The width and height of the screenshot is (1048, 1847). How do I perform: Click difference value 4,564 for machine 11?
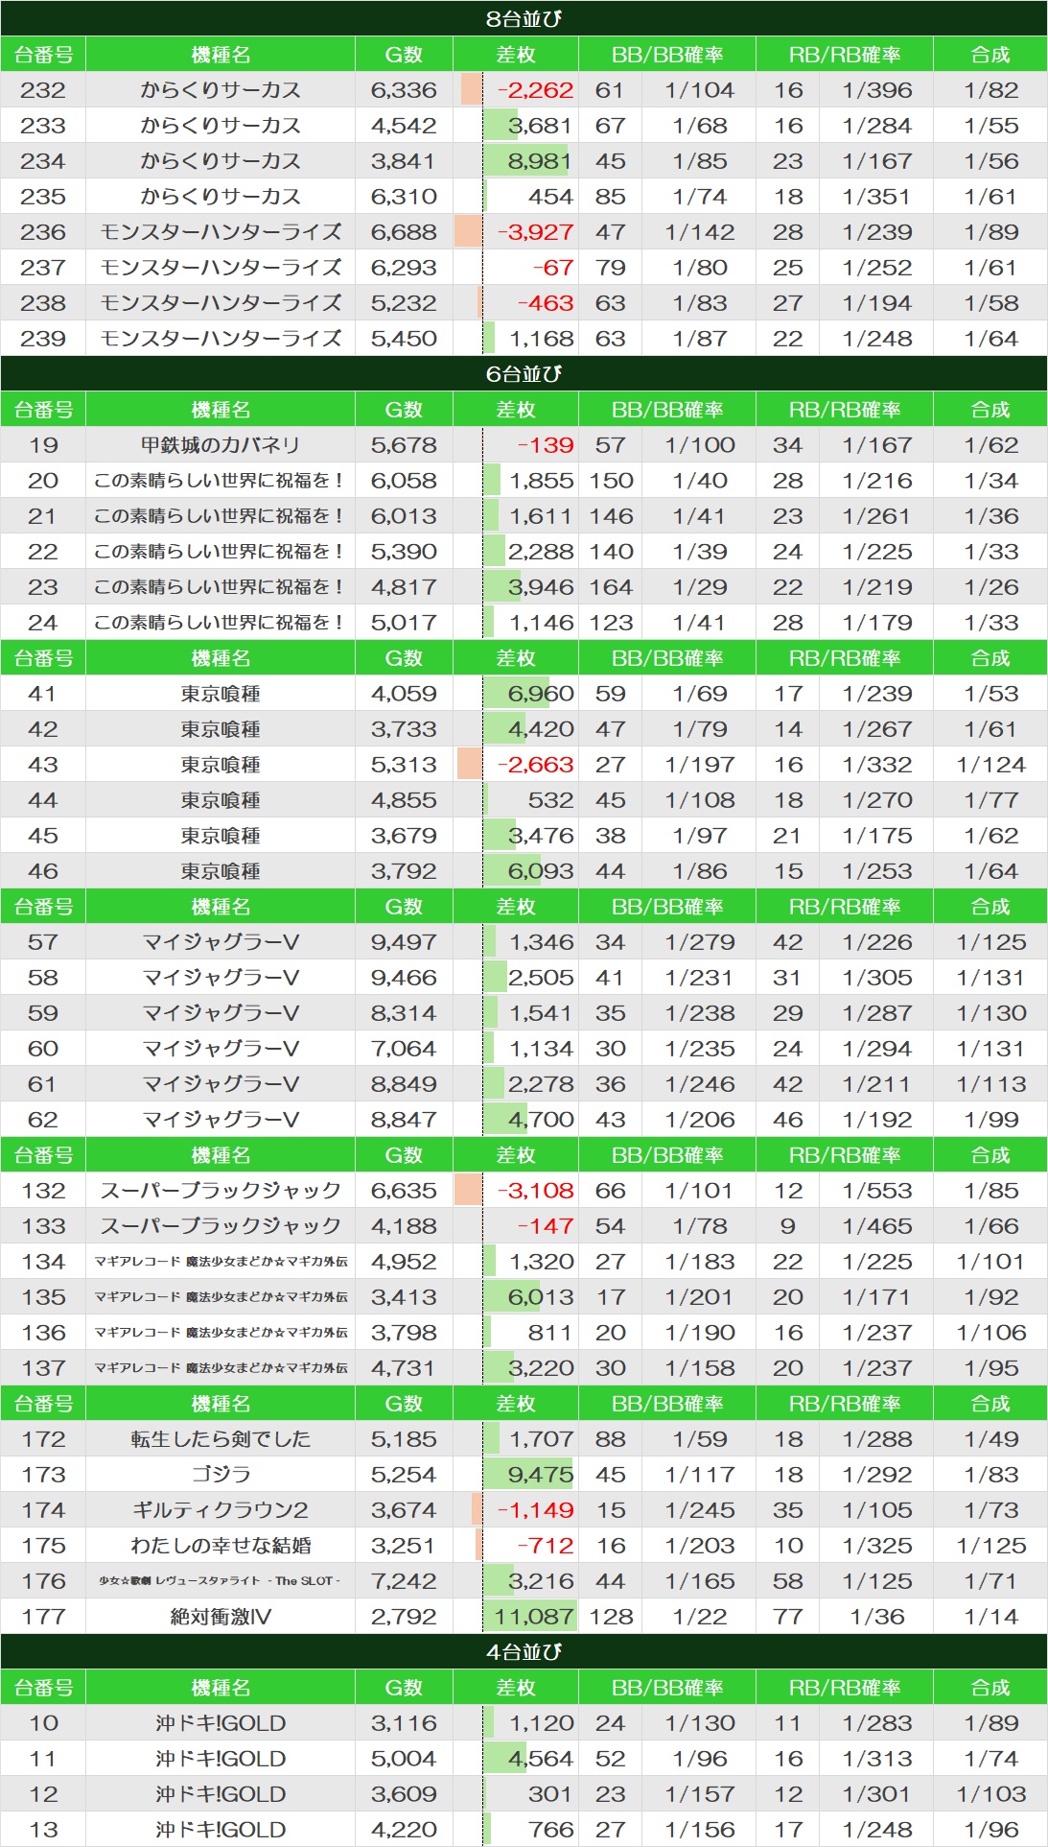coord(541,1759)
